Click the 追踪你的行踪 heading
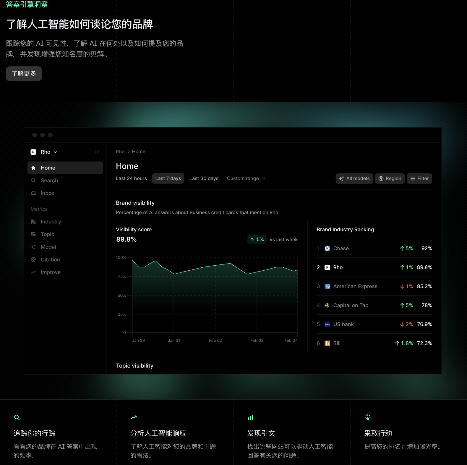The width and height of the screenshot is (467, 465). point(34,433)
